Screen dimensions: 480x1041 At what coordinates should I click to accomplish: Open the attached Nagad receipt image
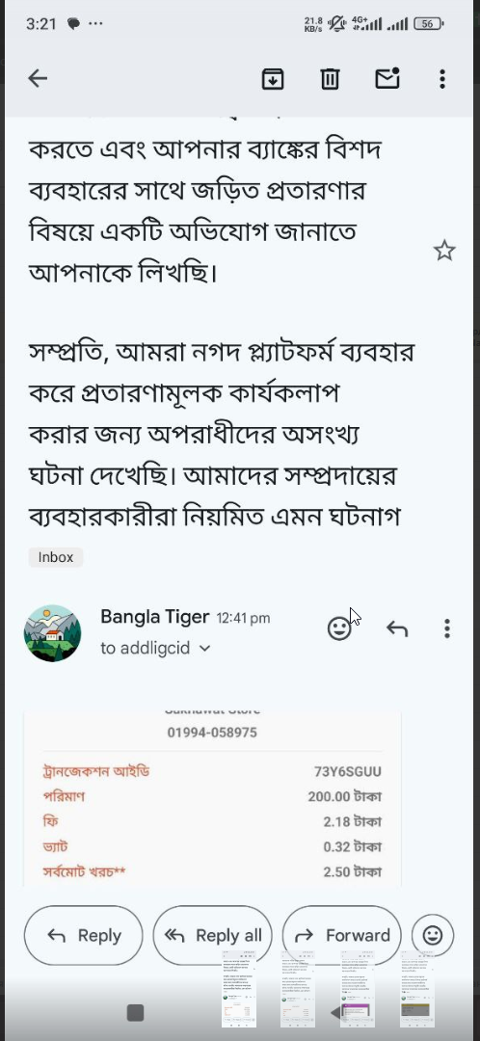point(212,797)
